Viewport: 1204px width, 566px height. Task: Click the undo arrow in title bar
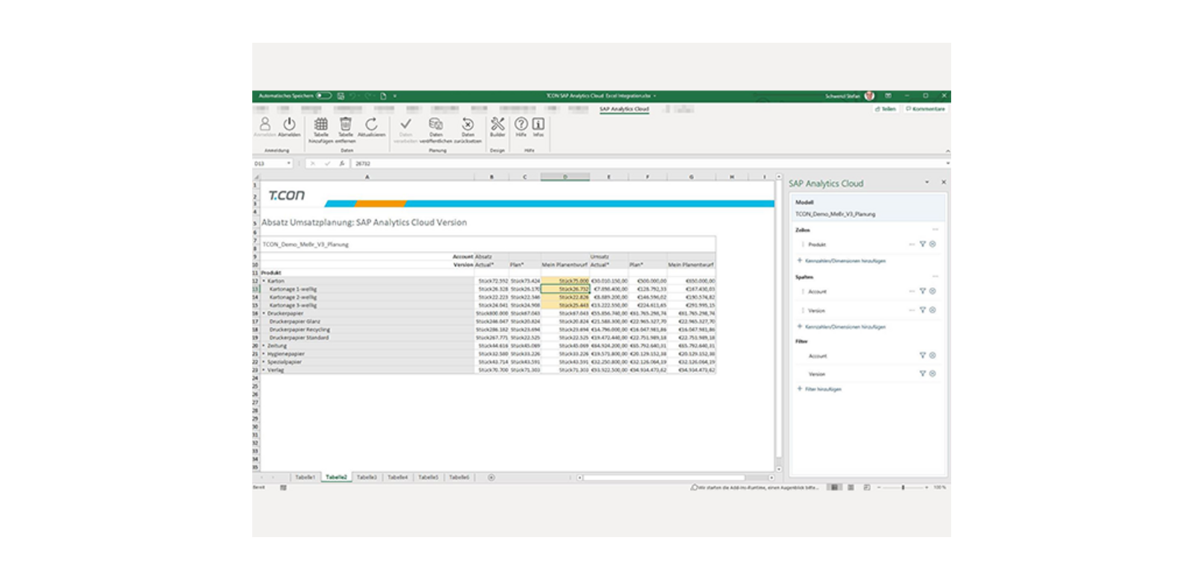[353, 96]
